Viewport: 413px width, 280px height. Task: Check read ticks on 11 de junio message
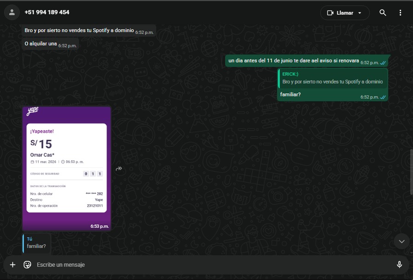(x=383, y=63)
